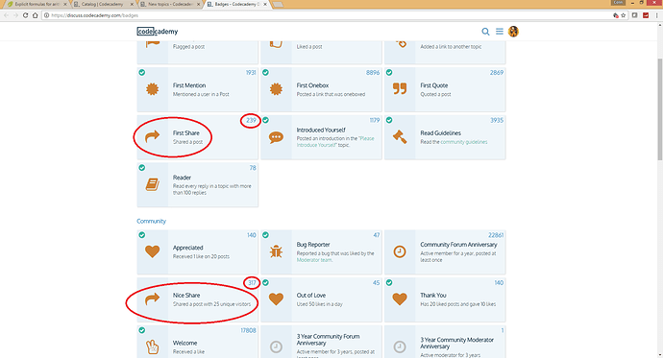Screen dimensions: 663x358
Task: Click Community Forum Anniversary count 22861
Action: click(x=496, y=235)
